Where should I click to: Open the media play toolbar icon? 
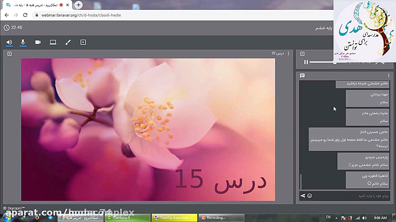(x=83, y=42)
